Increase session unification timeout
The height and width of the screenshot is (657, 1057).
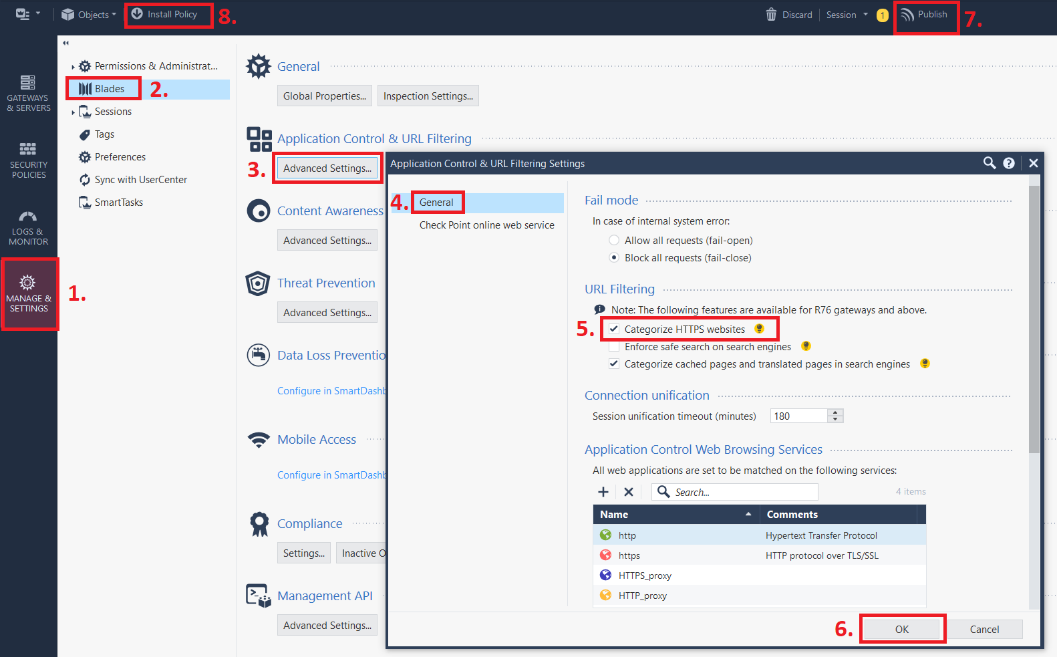pyautogui.click(x=835, y=412)
